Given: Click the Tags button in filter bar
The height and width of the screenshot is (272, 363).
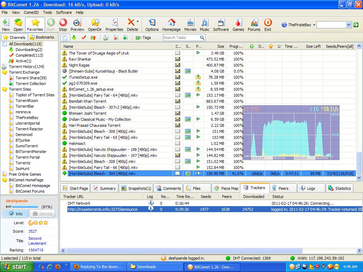Looking at the screenshot, I should click(143, 38).
